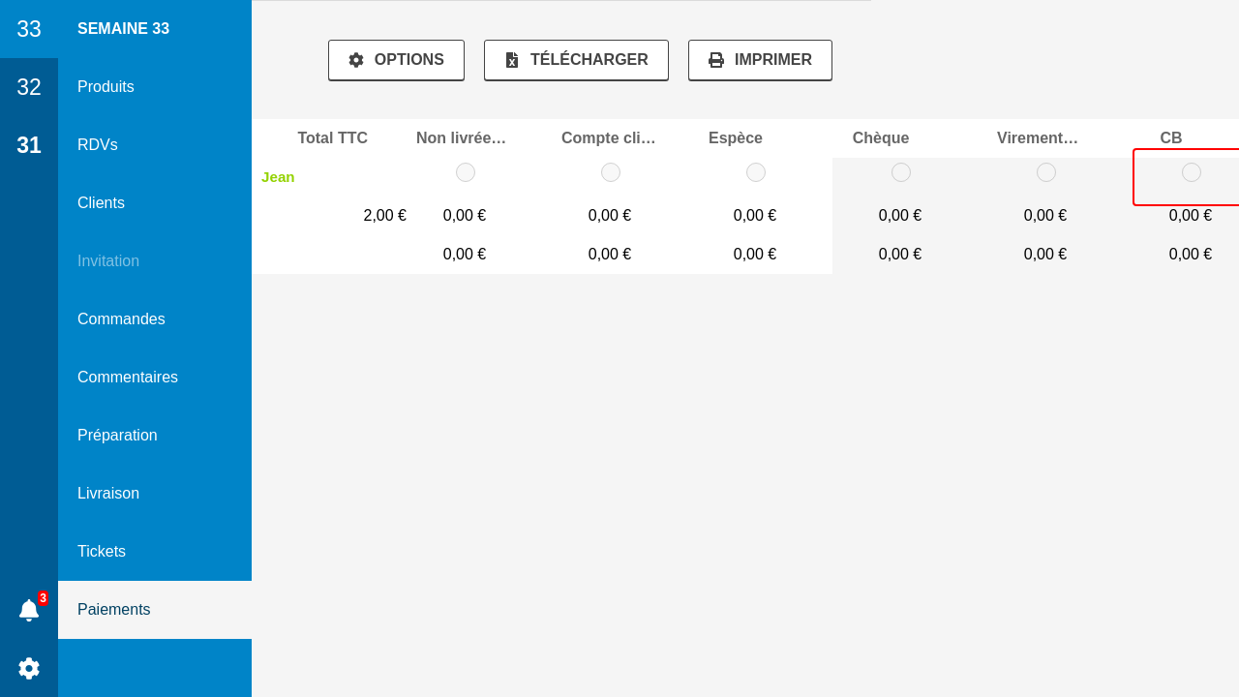
Task: Switch to week 31
Action: click(x=29, y=145)
